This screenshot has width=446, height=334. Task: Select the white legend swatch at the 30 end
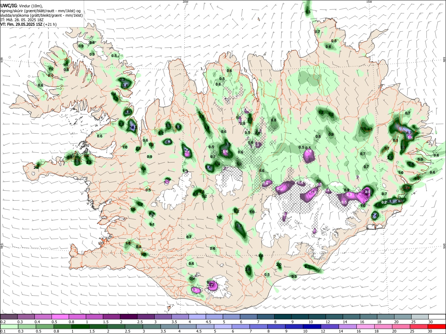coord(437,317)
